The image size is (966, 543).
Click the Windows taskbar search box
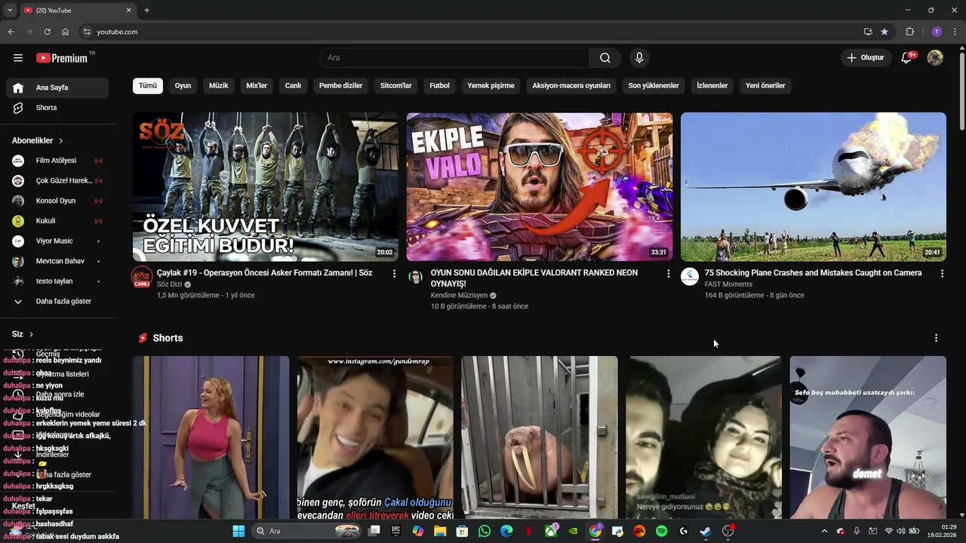(x=307, y=531)
